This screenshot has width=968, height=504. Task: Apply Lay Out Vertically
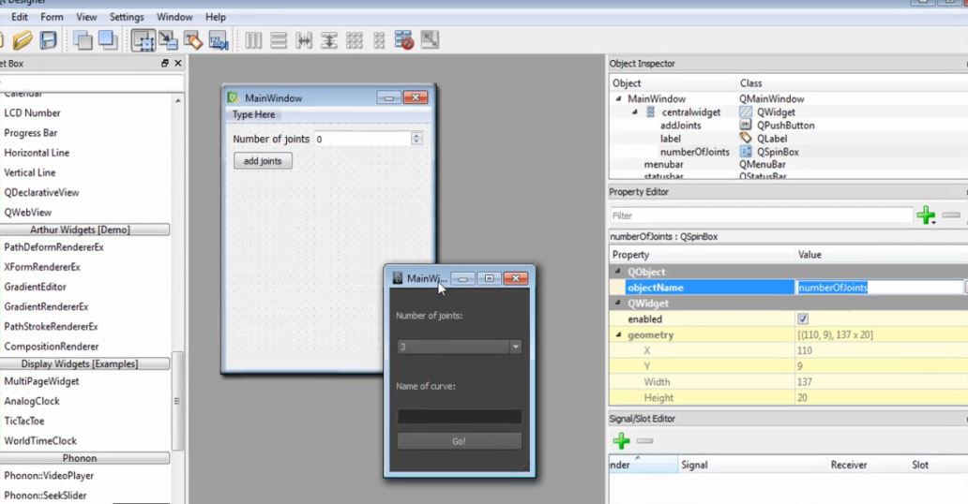(x=279, y=40)
